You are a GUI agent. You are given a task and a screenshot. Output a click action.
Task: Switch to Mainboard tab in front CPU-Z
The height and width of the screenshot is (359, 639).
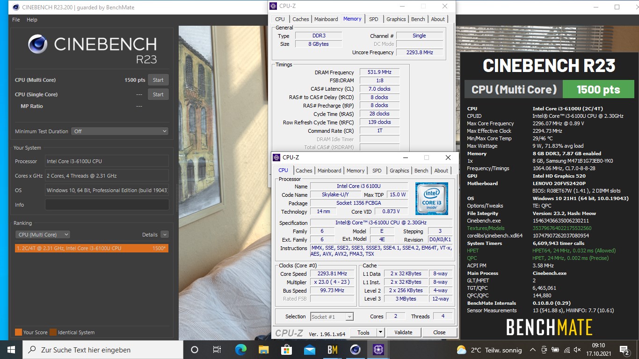click(329, 171)
